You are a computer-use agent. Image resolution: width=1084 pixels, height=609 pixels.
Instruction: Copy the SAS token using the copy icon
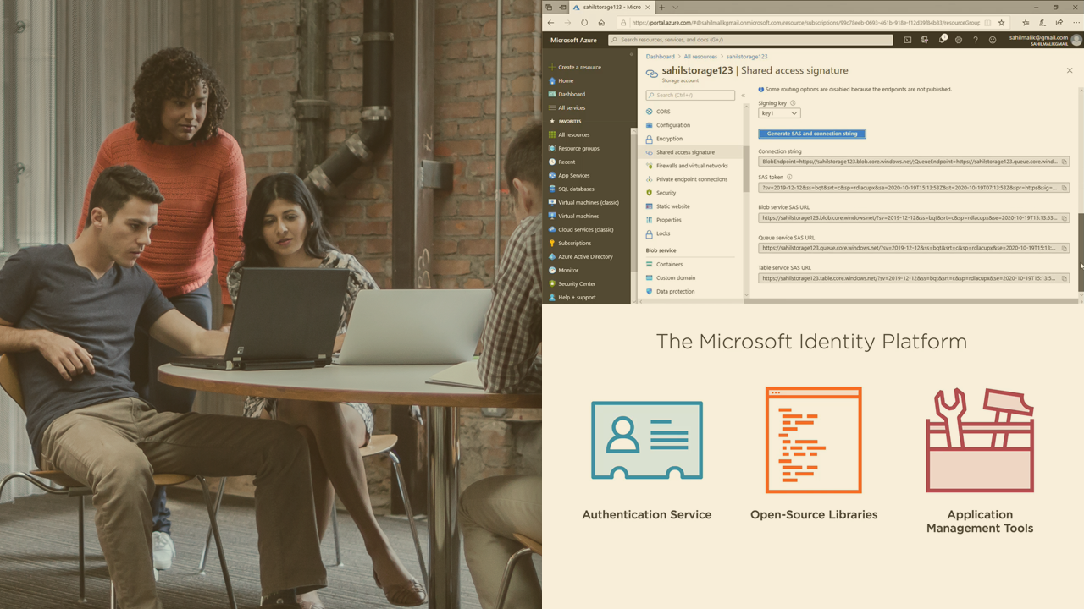[x=1065, y=187]
